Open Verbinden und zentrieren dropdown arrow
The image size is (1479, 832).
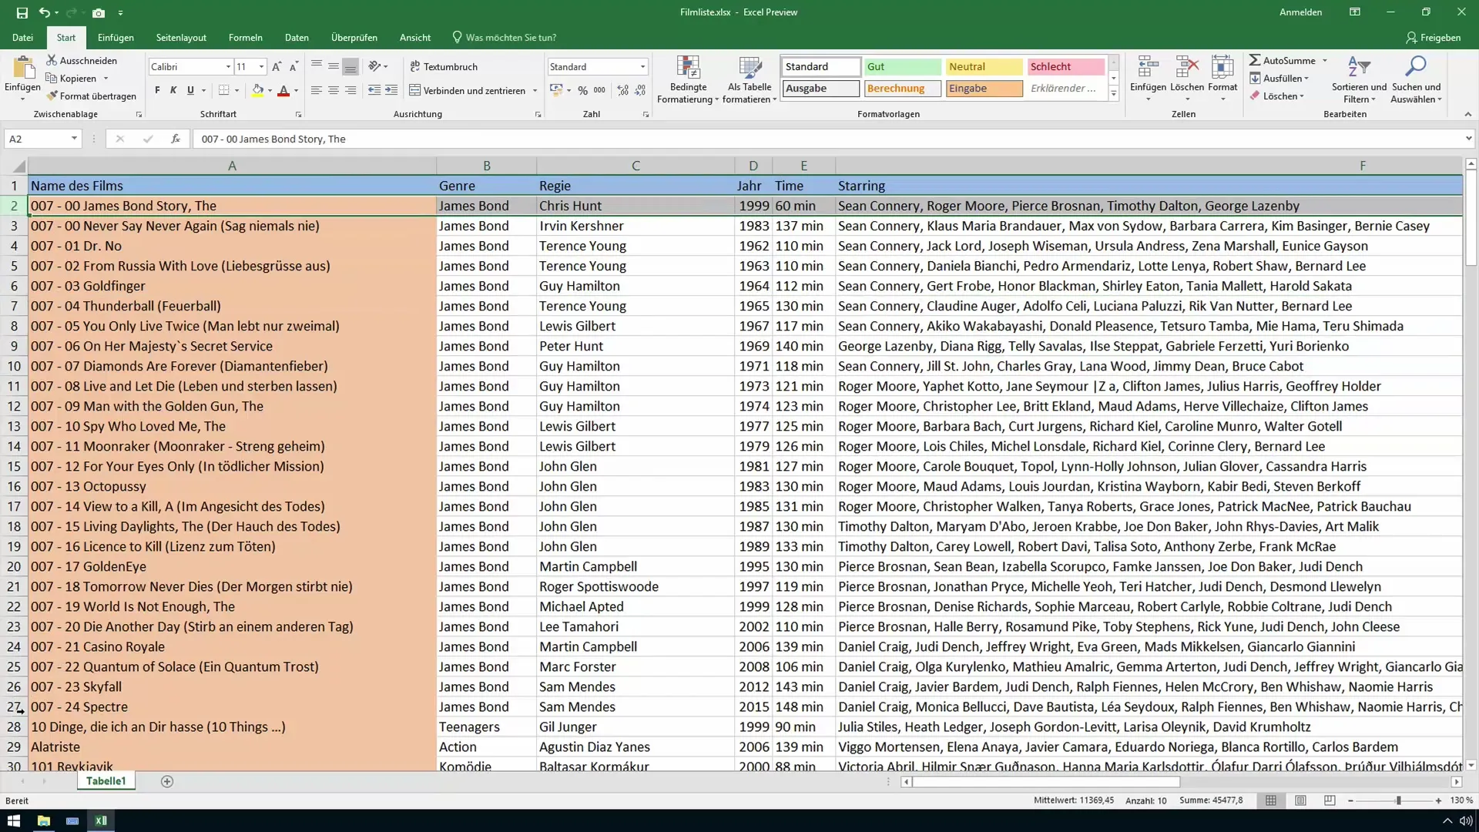535,90
